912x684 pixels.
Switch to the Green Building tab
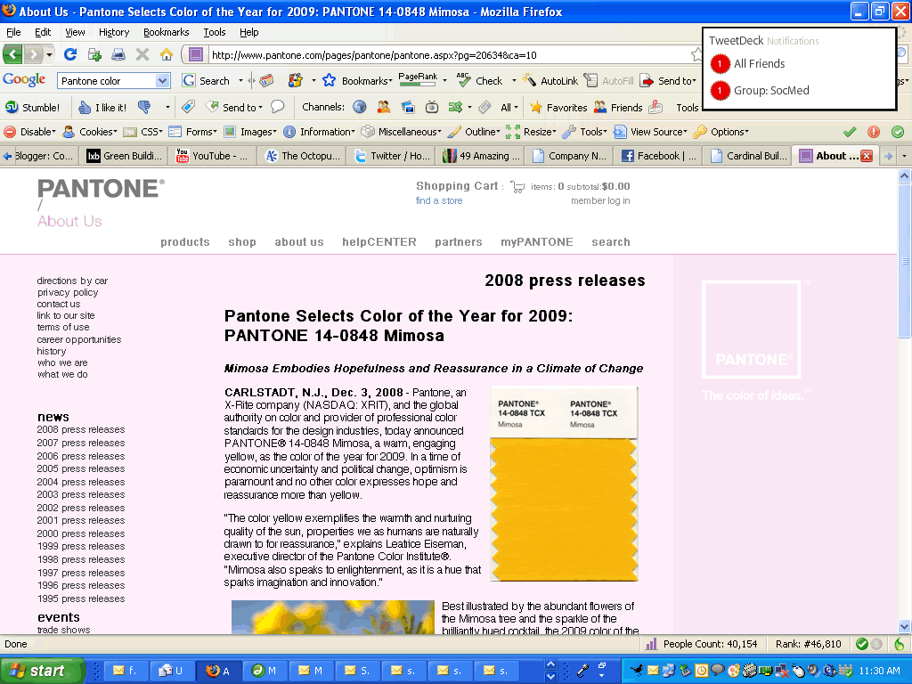(125, 156)
